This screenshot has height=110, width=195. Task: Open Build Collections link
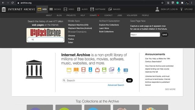(106, 31)
